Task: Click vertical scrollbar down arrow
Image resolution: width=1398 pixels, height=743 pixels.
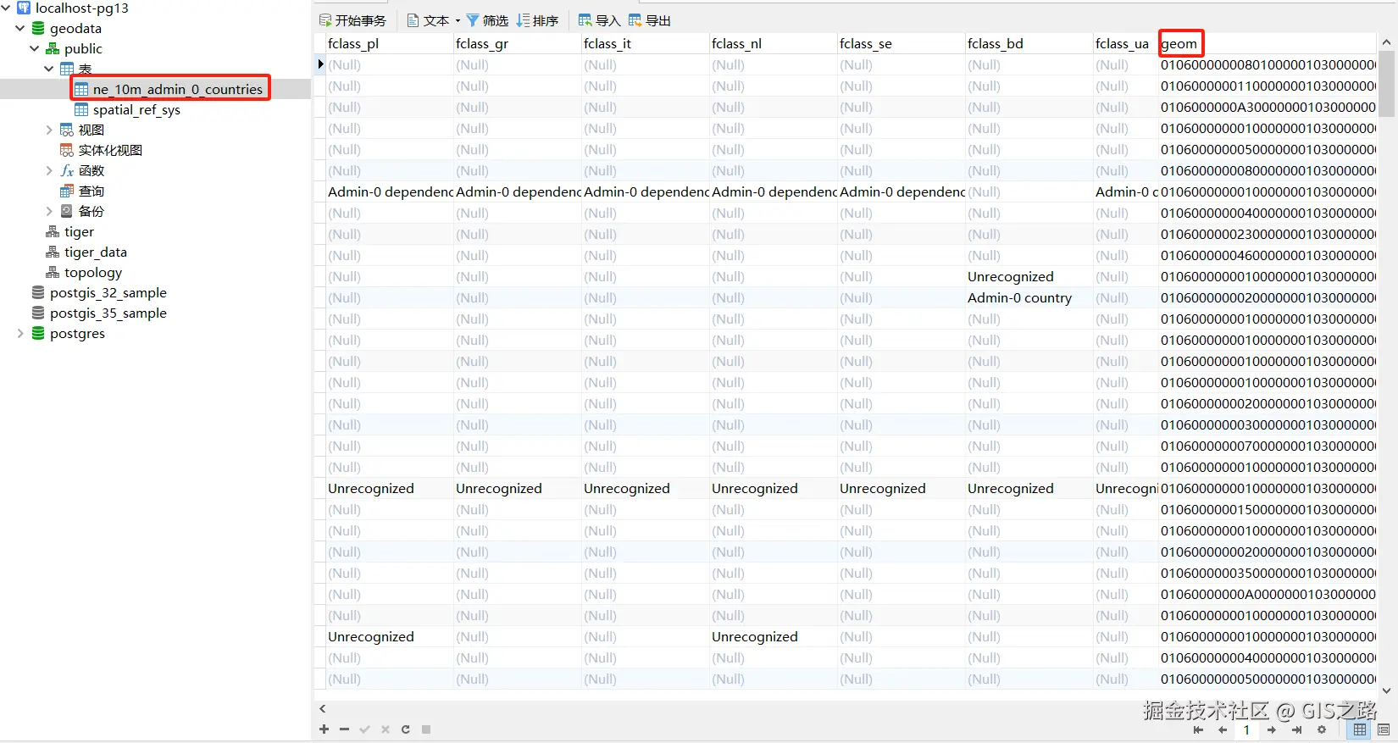Action: 1386,690
